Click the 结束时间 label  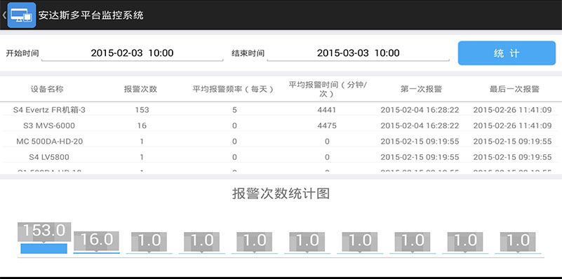click(x=248, y=53)
